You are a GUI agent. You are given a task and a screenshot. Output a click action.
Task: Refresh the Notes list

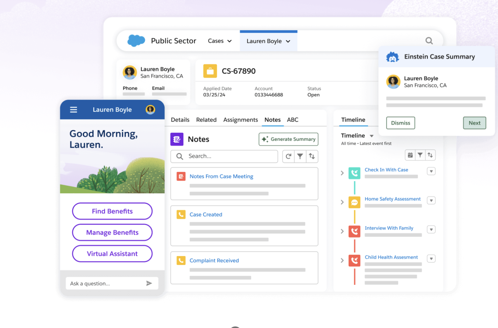pos(288,156)
